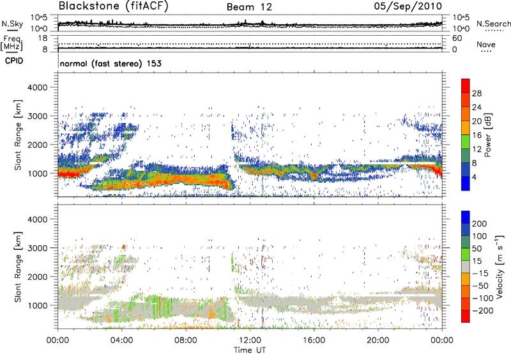Click the 10^0 tick beside N.Sky
511x354 pixels.
(x=40, y=29)
